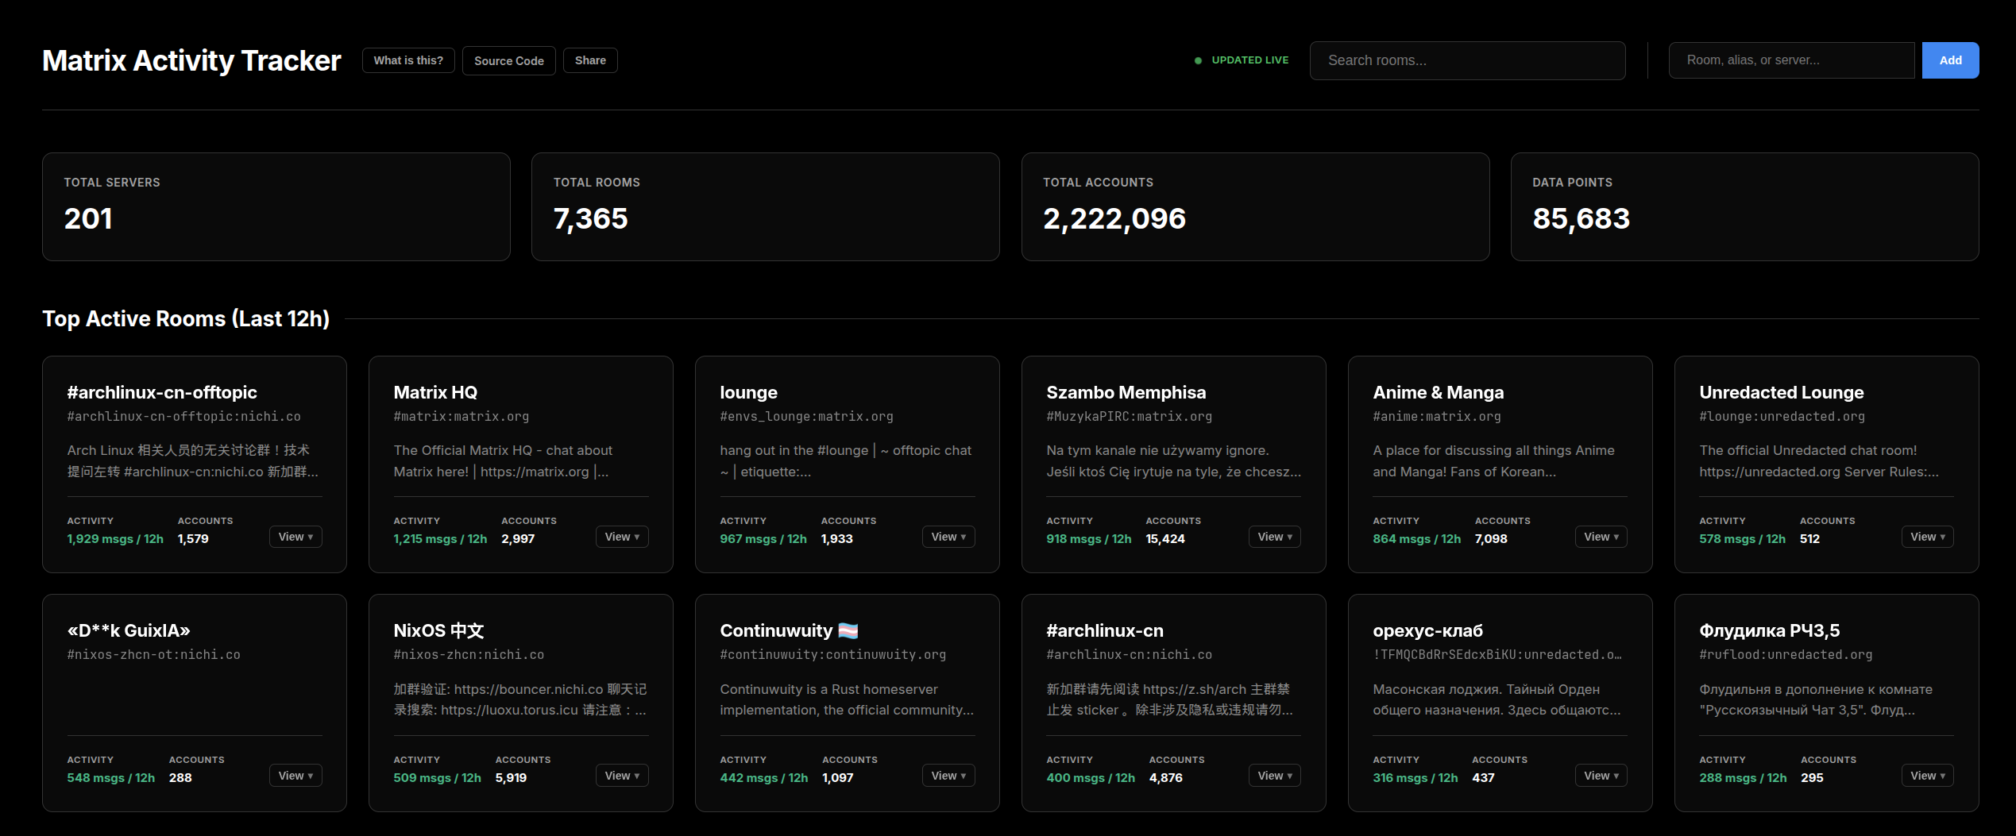
Task: Click the green Updated Live status dot
Action: click(1198, 60)
